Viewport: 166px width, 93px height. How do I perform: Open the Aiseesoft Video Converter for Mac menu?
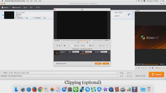click(x=15, y=1)
